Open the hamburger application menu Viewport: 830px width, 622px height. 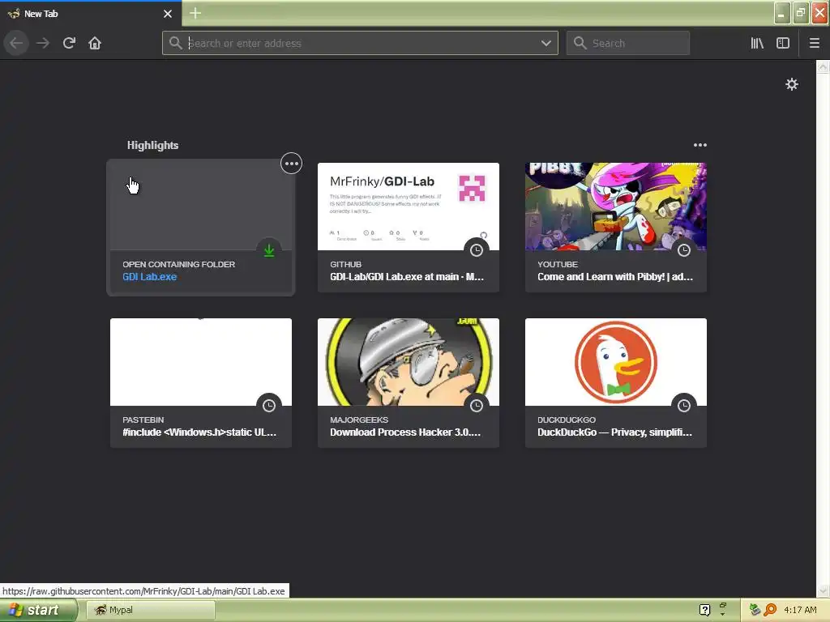pos(814,43)
